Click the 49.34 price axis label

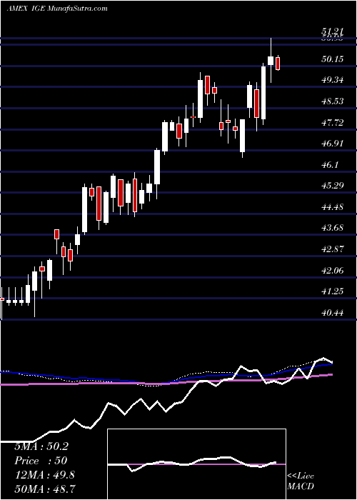click(333, 80)
